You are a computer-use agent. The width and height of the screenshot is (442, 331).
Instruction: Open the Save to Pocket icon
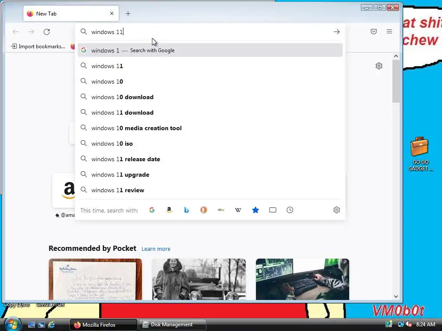374,31
